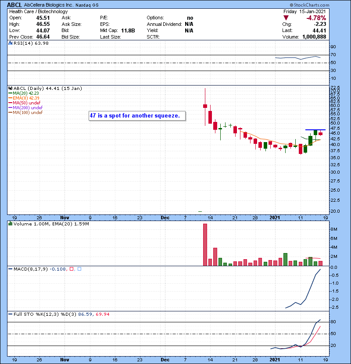Click the blue resistance line near 47
The width and height of the screenshot is (351, 364).
[315, 130]
